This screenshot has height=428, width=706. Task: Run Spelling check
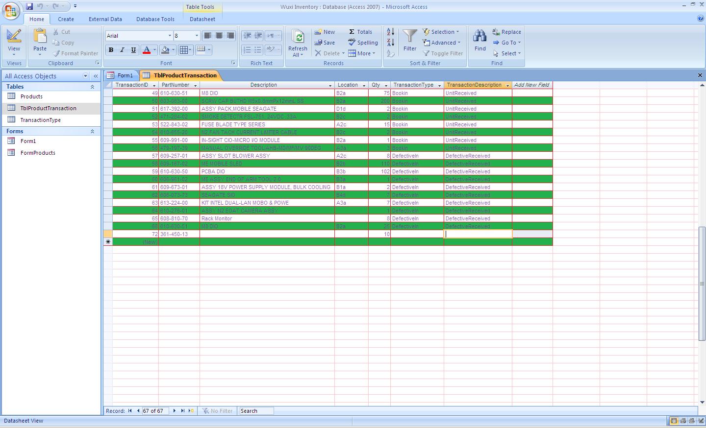pos(363,43)
